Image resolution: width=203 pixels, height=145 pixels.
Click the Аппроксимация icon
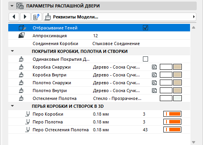pyautogui.click(x=22, y=35)
